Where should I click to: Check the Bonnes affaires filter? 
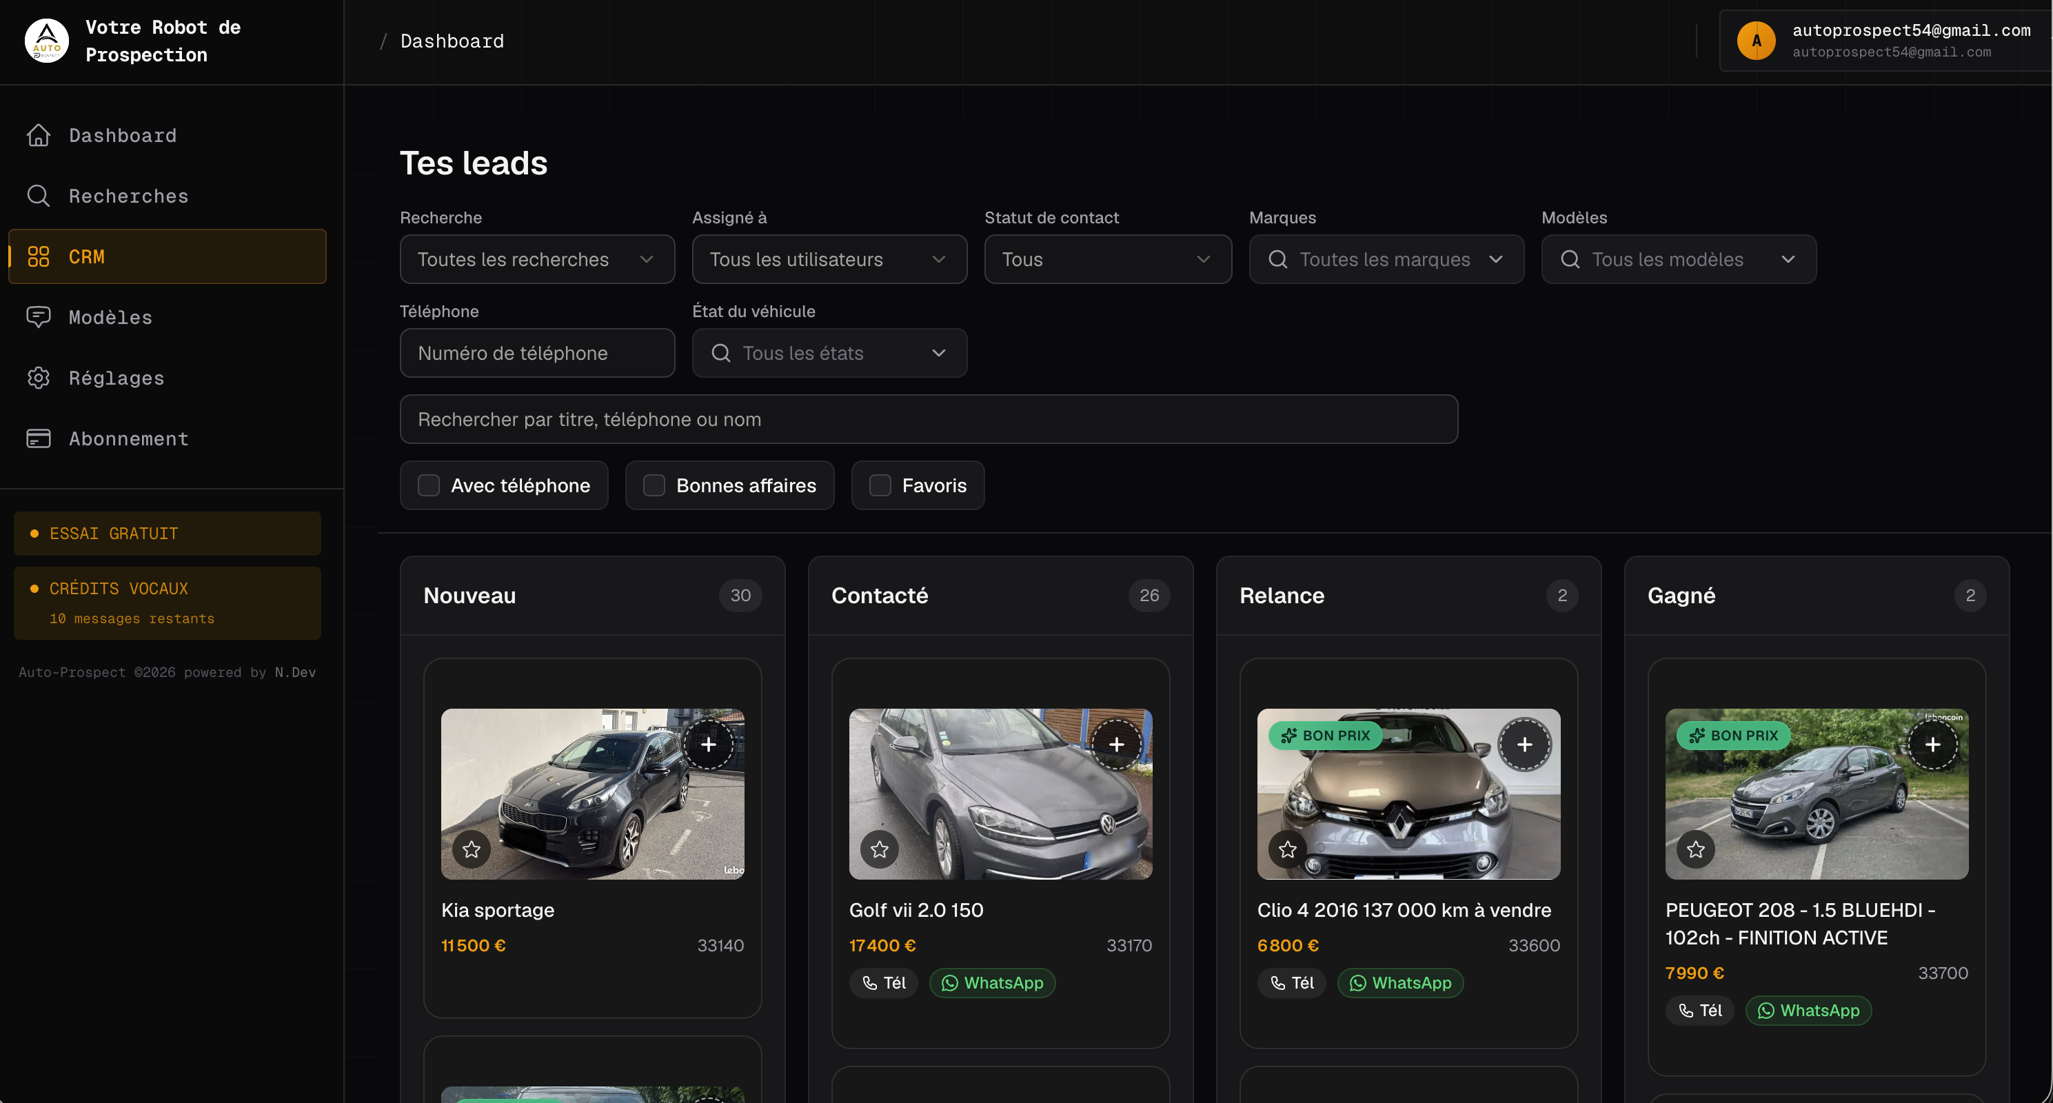(654, 485)
